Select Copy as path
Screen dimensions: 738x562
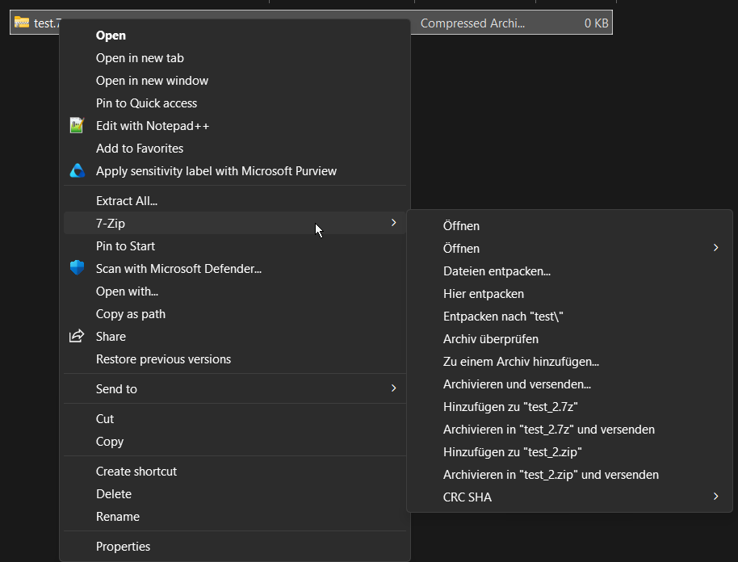(130, 314)
